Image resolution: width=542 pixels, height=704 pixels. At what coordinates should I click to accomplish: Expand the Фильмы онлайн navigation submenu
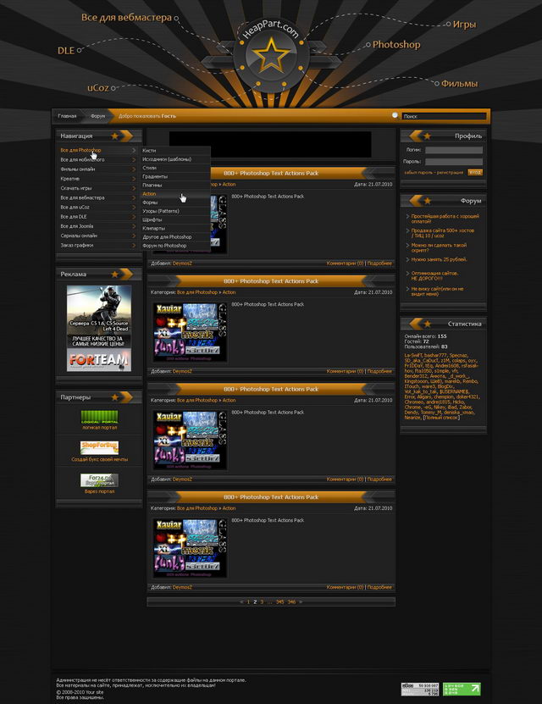pyautogui.click(x=134, y=169)
